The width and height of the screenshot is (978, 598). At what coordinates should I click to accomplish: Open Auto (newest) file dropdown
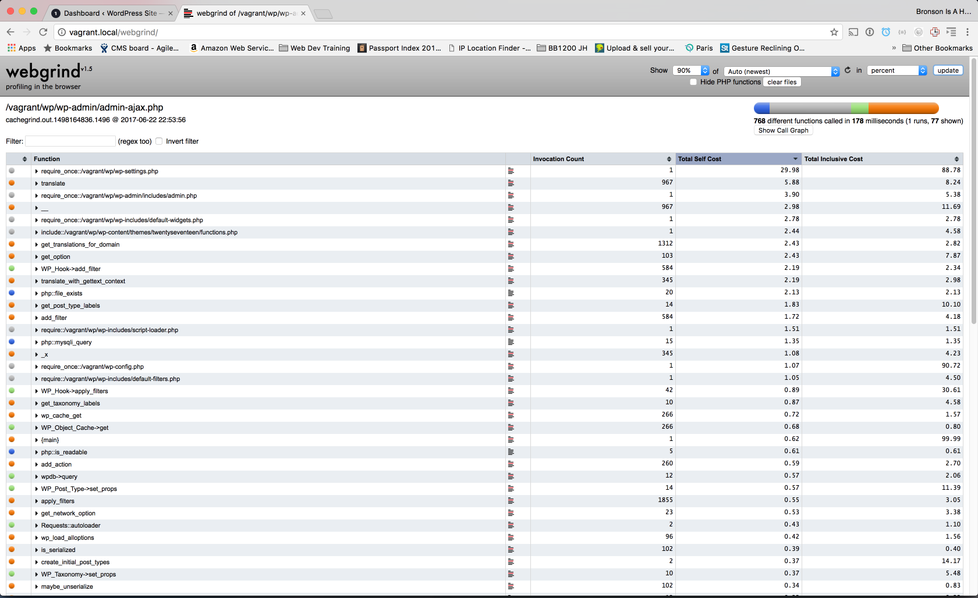point(782,71)
